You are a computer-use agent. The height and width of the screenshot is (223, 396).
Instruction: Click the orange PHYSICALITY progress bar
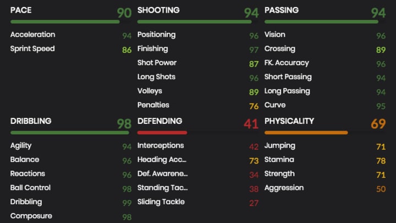pyautogui.click(x=306, y=133)
